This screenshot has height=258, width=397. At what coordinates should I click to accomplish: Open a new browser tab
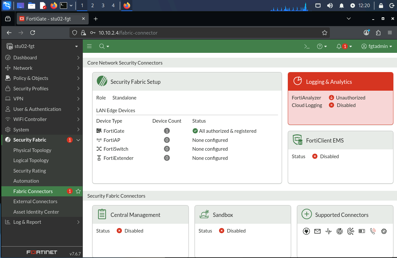tap(96, 19)
